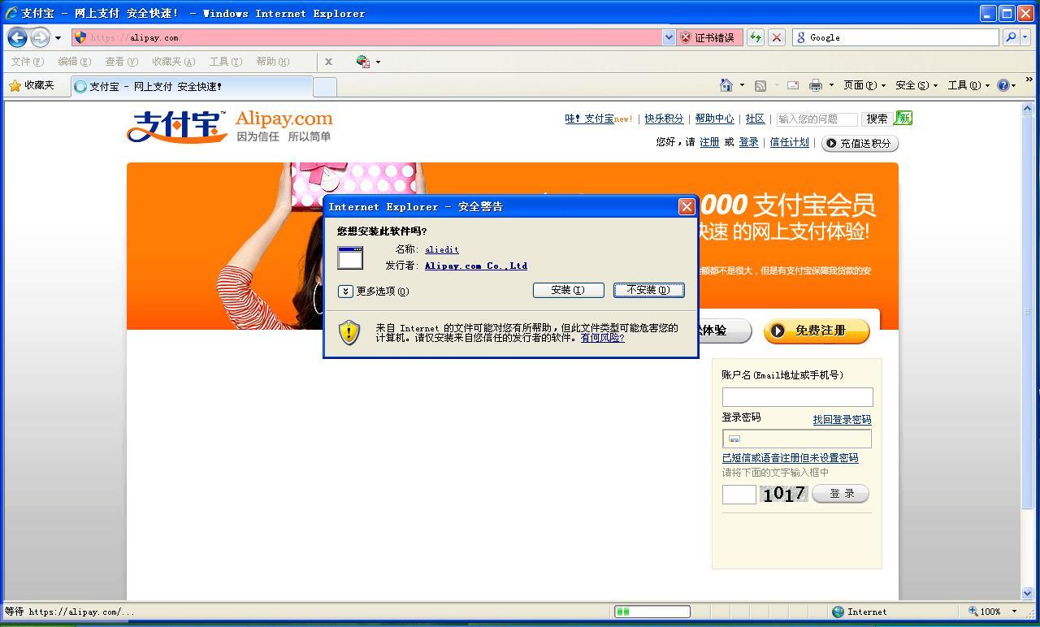Click into the Google search box
Image resolution: width=1040 pixels, height=627 pixels.
point(895,37)
